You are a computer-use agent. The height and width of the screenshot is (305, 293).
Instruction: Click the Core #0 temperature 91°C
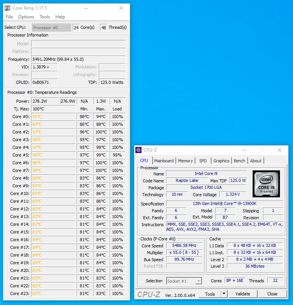pyautogui.click(x=53, y=117)
